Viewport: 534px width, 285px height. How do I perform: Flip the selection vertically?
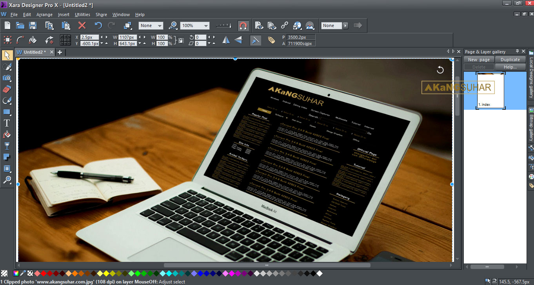tap(238, 40)
